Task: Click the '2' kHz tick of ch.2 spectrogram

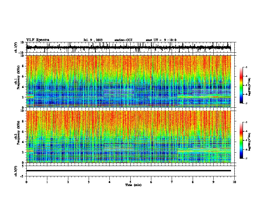Action: tap(23, 152)
